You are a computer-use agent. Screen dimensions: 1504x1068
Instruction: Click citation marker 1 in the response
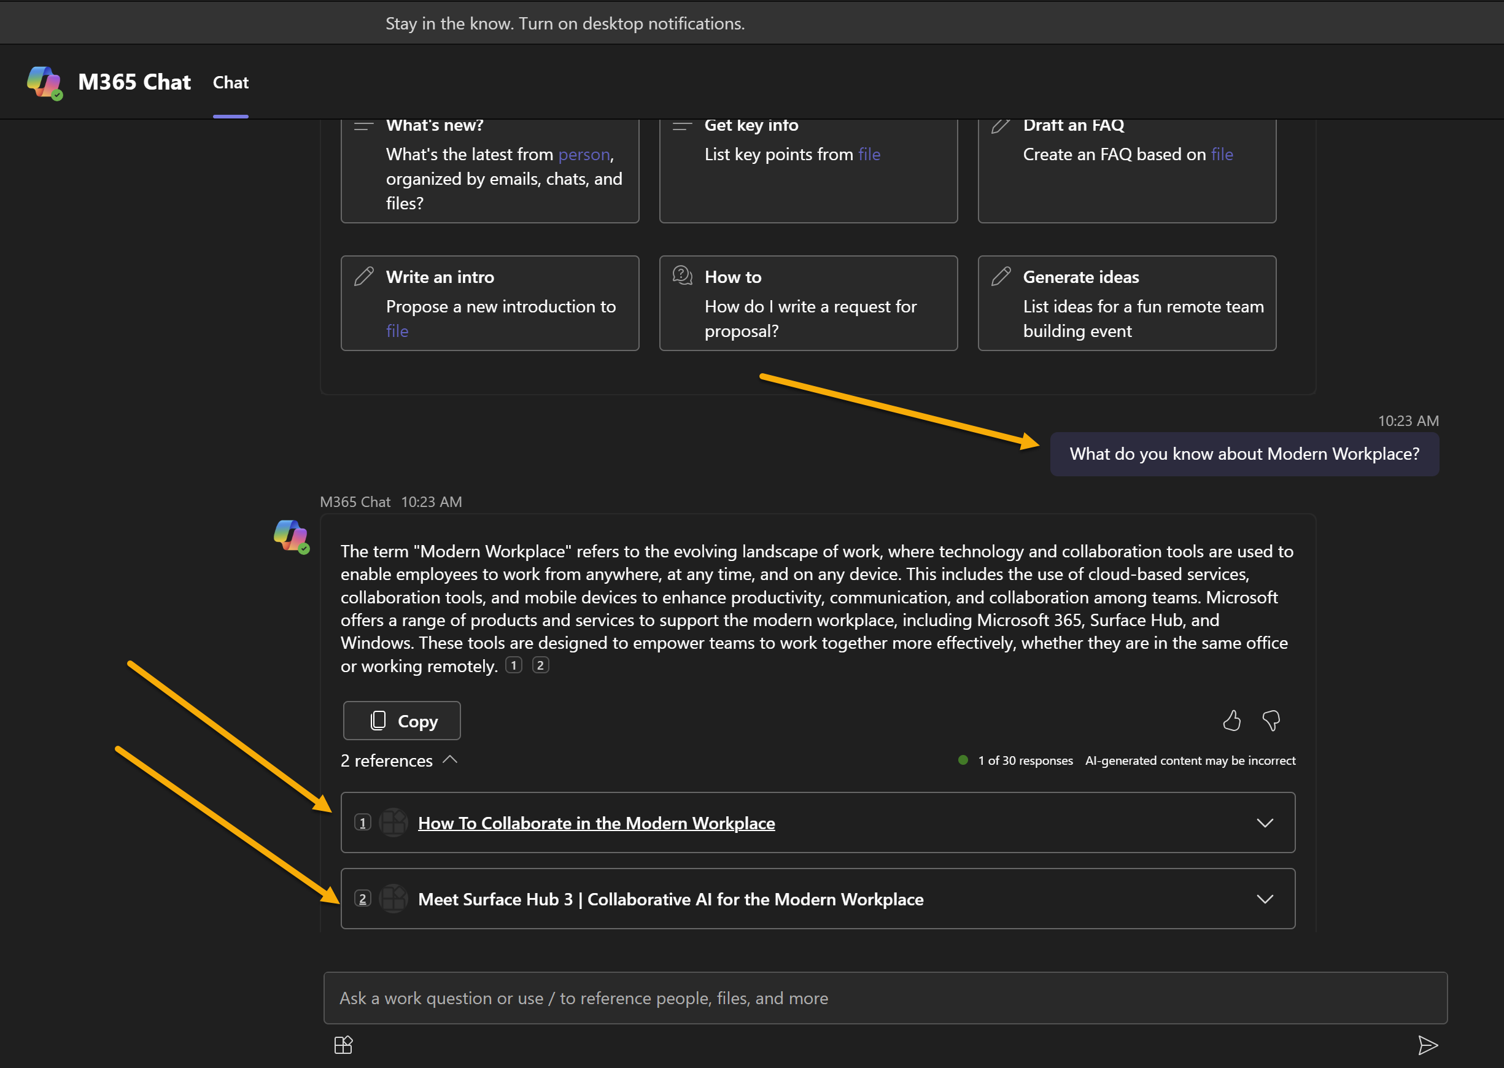(x=513, y=665)
